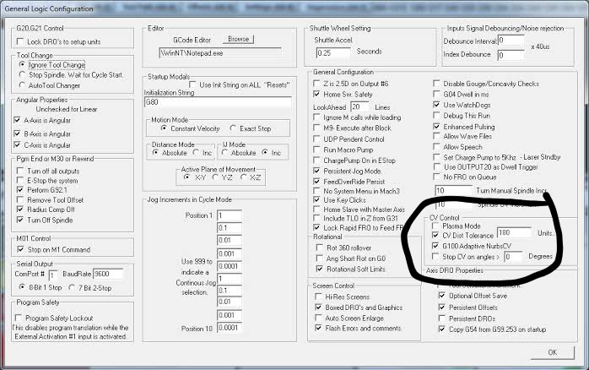Select Absolute IJ Mode
Viewport: 589px width, 370px height.
[224, 152]
